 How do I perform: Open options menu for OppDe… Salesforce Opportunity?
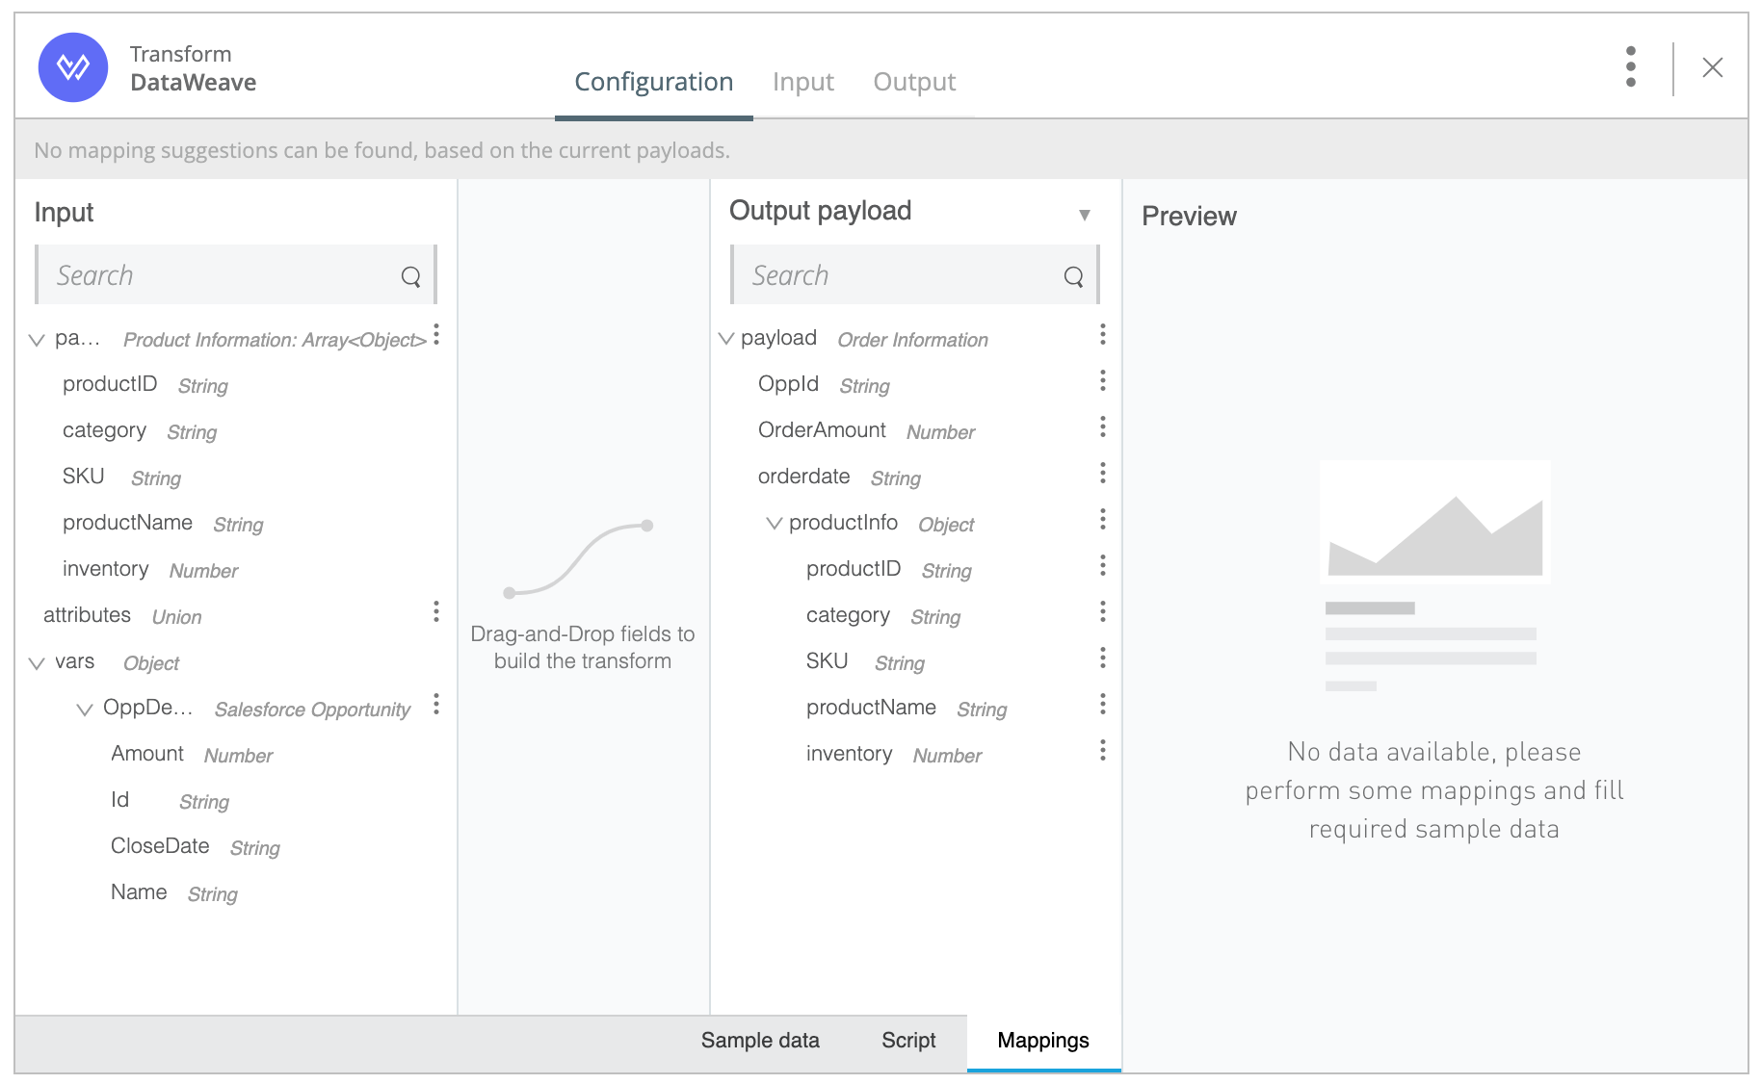coord(436,705)
